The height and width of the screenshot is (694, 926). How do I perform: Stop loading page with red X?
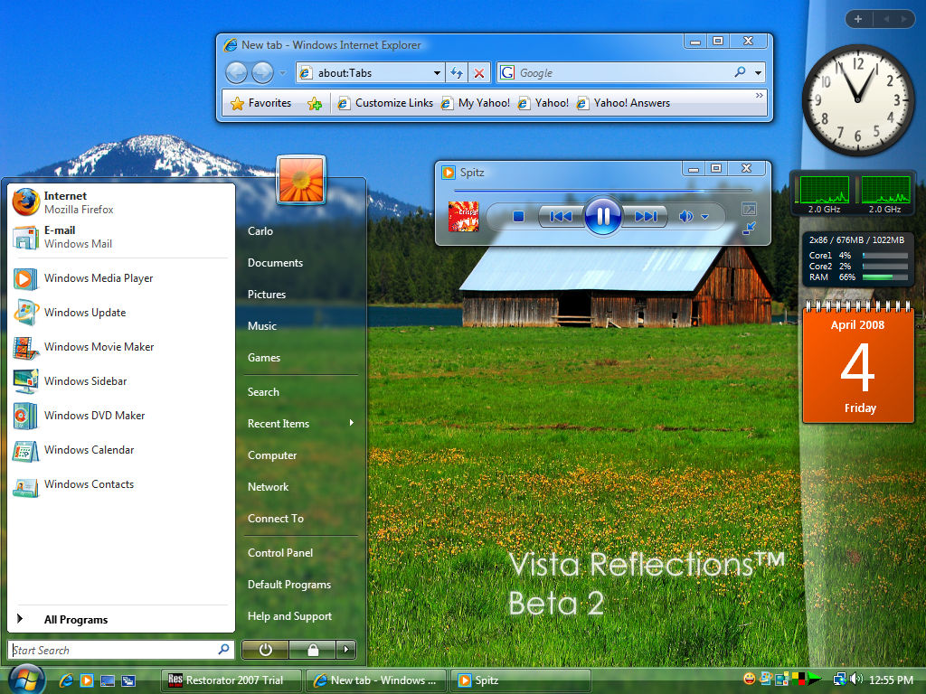(x=479, y=72)
